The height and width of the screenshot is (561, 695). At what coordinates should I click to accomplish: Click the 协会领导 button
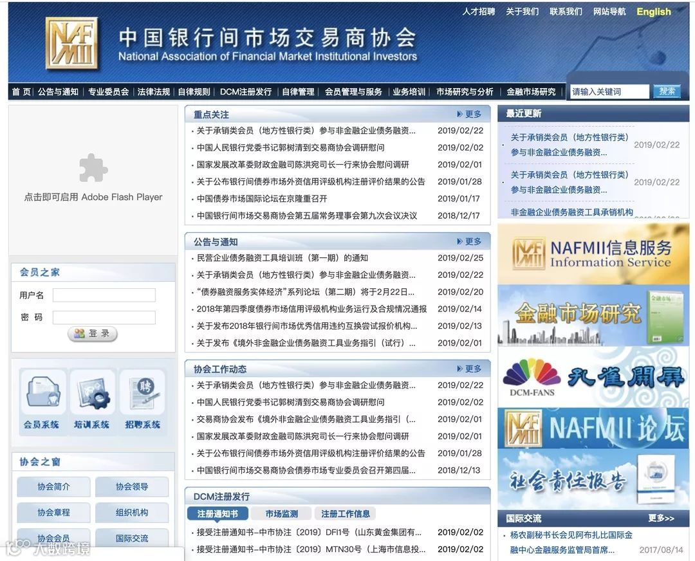coord(132,486)
